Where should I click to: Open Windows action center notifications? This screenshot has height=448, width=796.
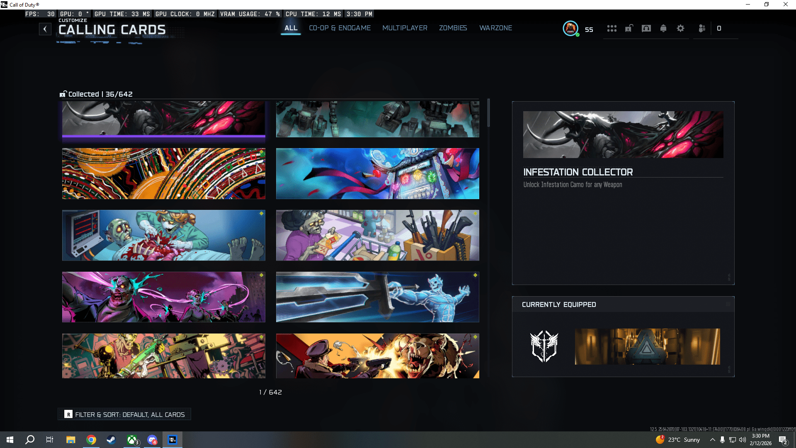783,440
